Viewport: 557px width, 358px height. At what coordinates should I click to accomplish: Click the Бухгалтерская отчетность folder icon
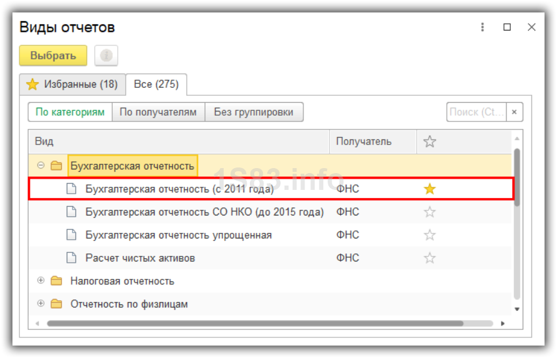(x=57, y=166)
